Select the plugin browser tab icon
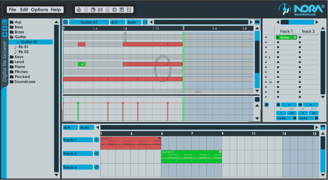 point(4,35)
